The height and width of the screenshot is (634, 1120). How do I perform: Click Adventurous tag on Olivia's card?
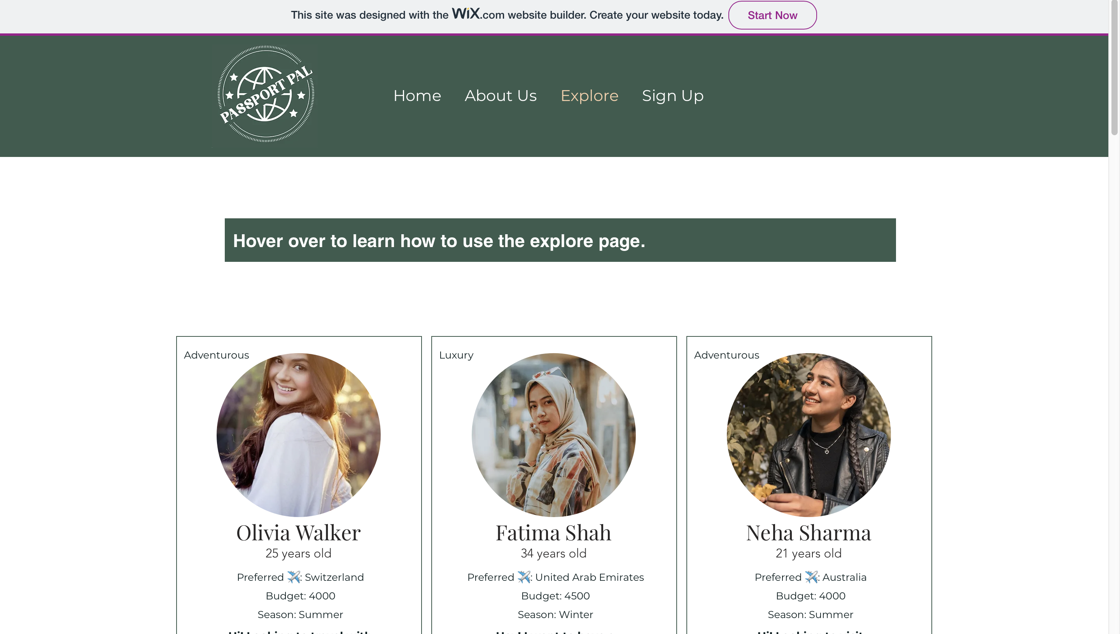pyautogui.click(x=216, y=355)
